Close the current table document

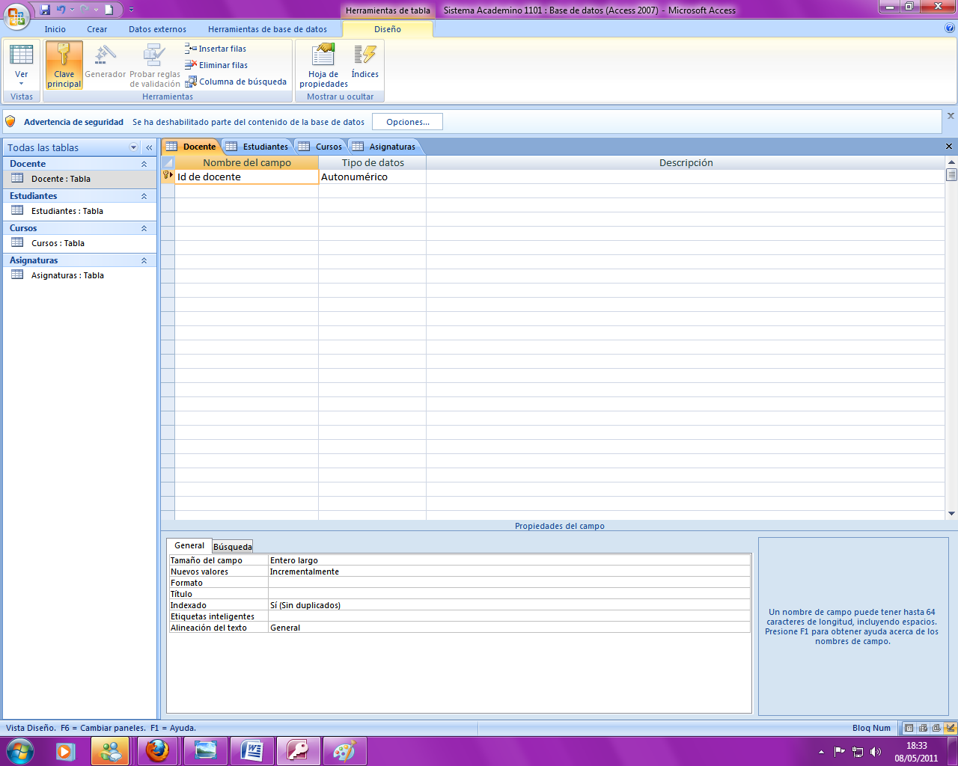[x=949, y=147]
